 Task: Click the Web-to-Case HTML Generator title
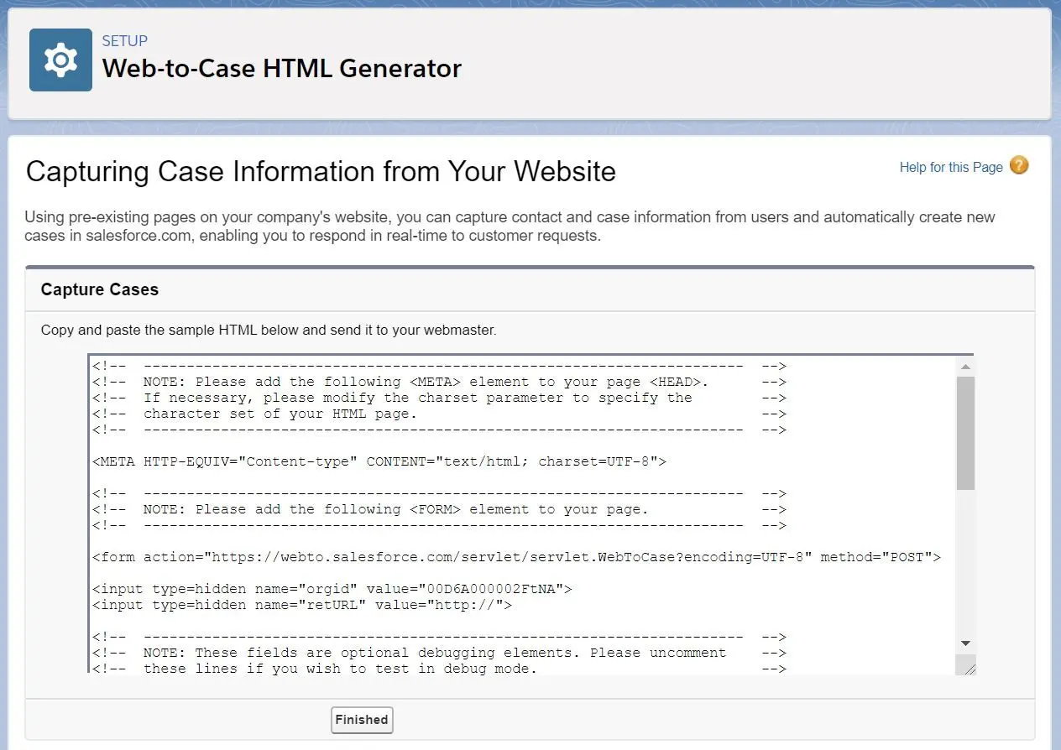click(x=282, y=68)
